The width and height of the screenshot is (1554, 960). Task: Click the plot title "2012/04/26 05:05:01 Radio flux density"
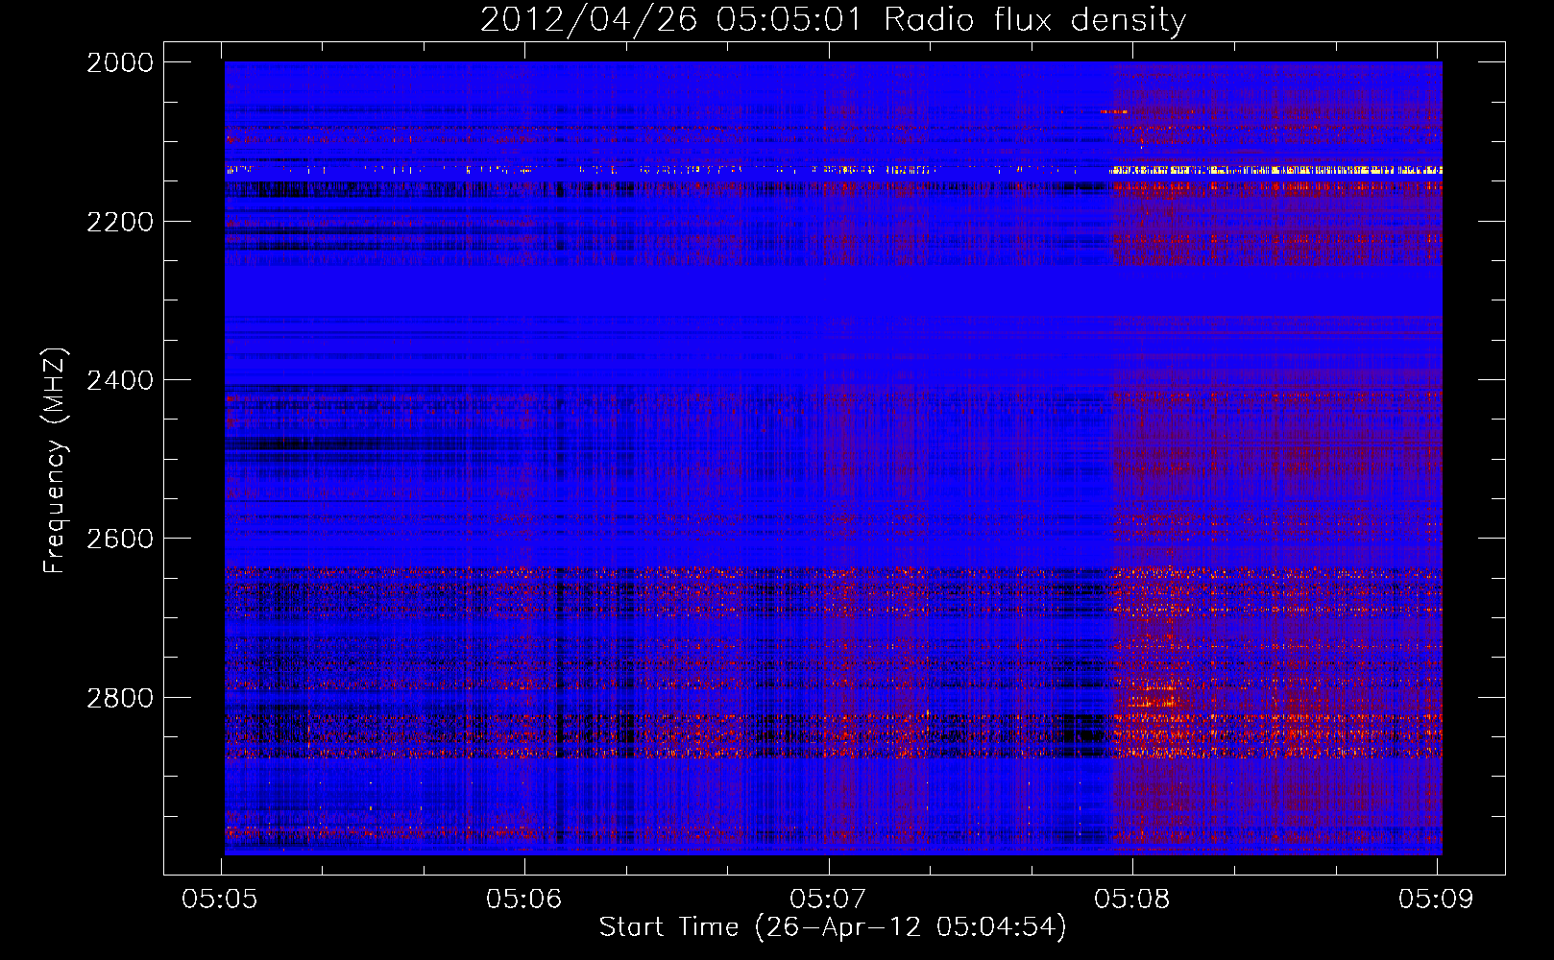coord(833,20)
